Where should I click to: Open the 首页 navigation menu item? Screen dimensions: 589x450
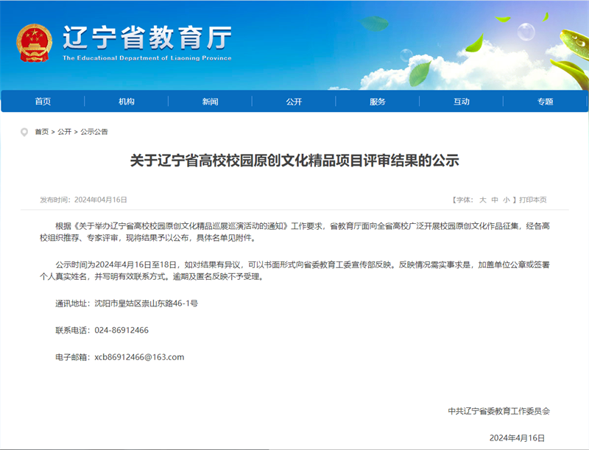(43, 102)
